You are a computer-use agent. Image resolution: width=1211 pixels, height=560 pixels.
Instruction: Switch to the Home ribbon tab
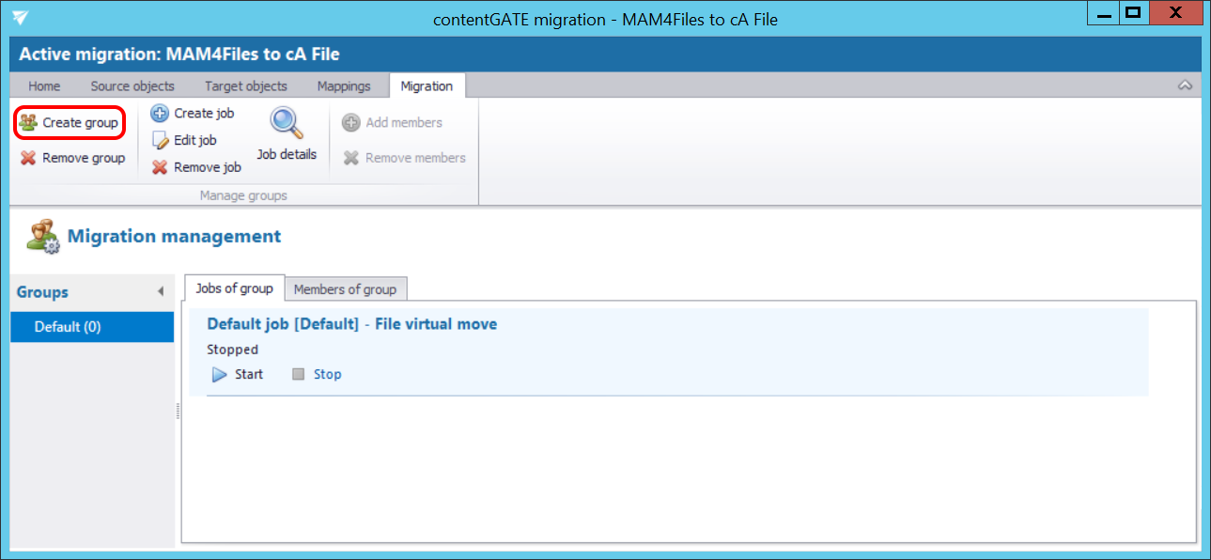(44, 86)
